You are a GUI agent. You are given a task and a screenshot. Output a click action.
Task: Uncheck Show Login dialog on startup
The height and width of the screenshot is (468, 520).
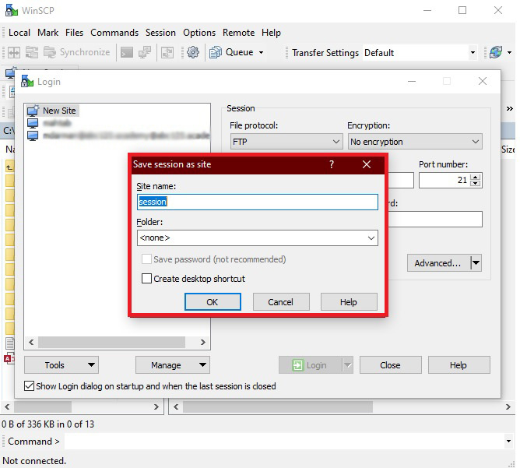(x=30, y=386)
